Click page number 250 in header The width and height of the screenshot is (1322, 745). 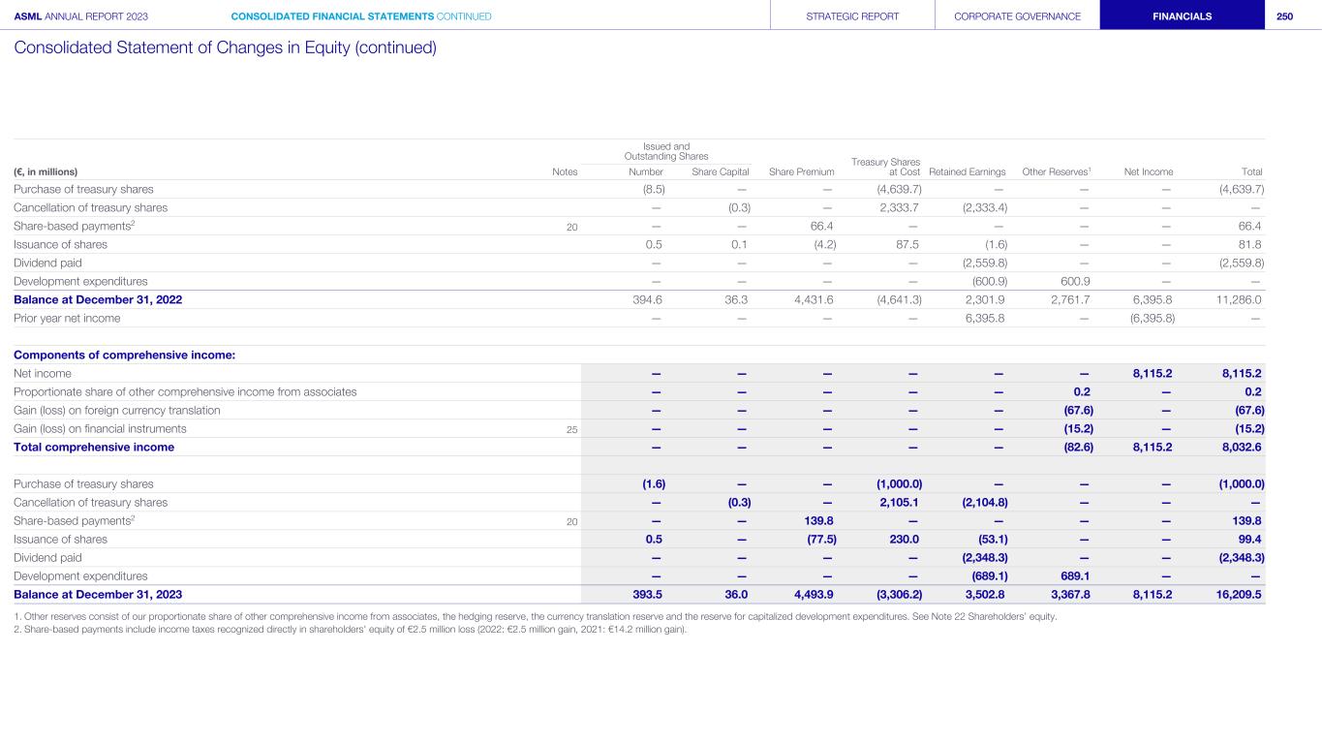(1284, 16)
